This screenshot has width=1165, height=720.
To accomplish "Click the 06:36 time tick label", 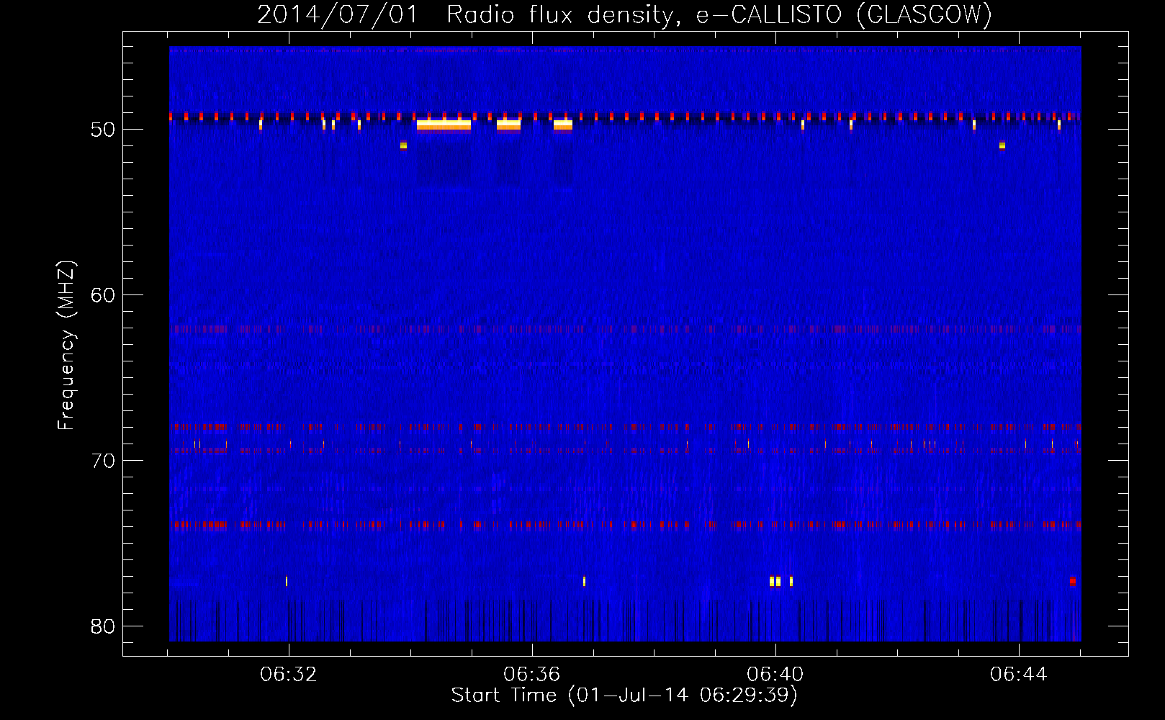I will pos(532,675).
